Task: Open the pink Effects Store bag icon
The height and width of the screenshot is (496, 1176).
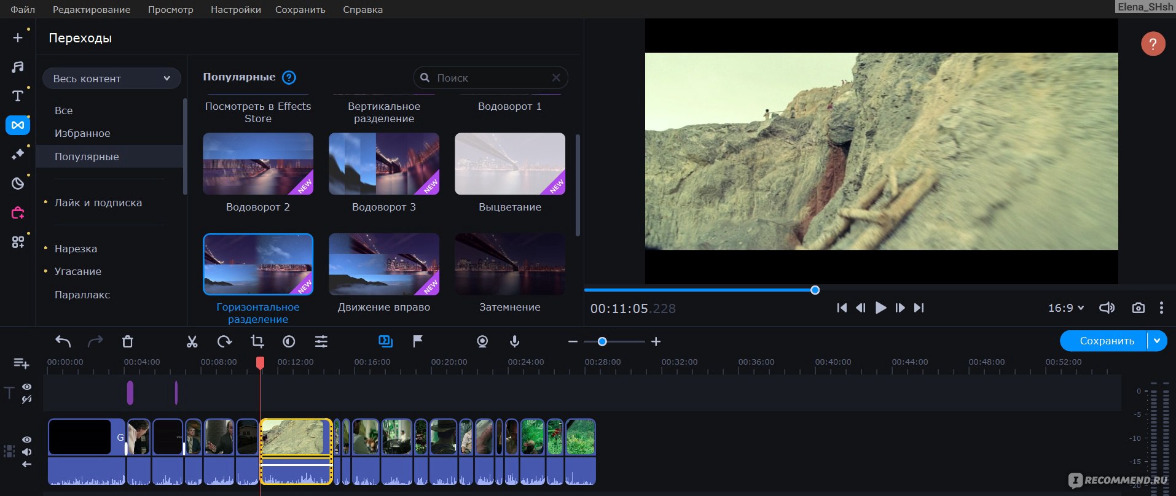Action: (x=18, y=212)
